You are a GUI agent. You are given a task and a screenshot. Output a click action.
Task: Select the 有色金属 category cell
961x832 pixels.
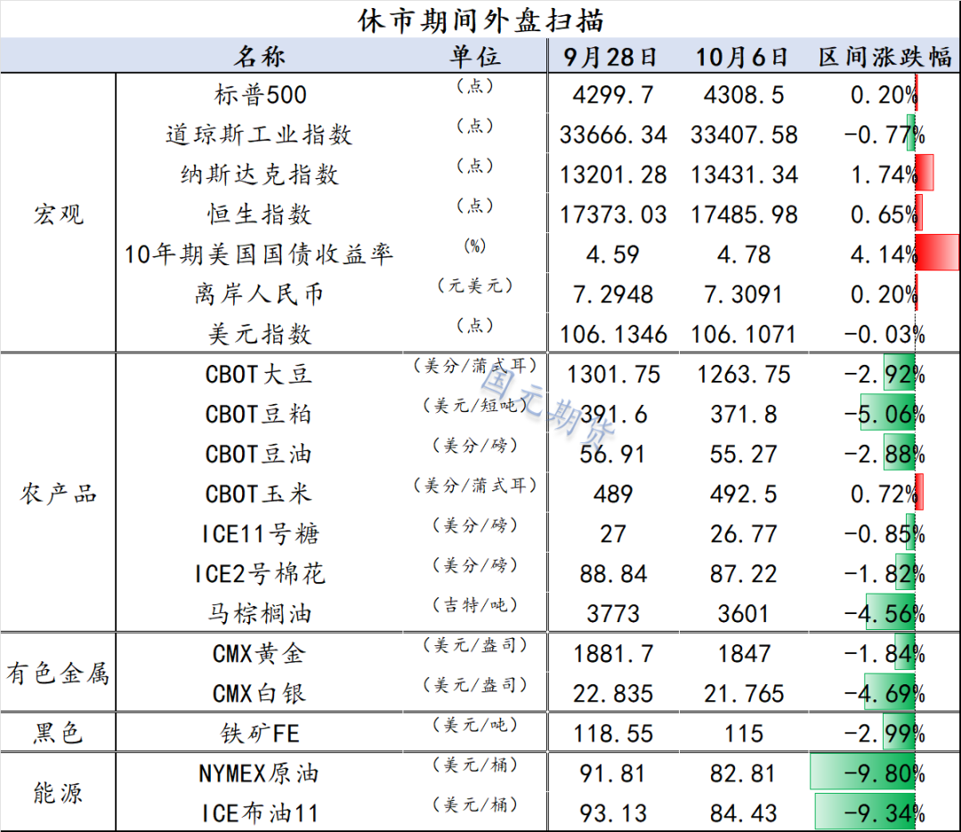click(x=58, y=673)
